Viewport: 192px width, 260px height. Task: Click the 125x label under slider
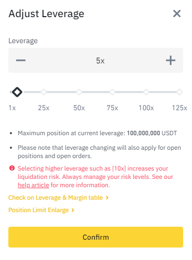180,108
